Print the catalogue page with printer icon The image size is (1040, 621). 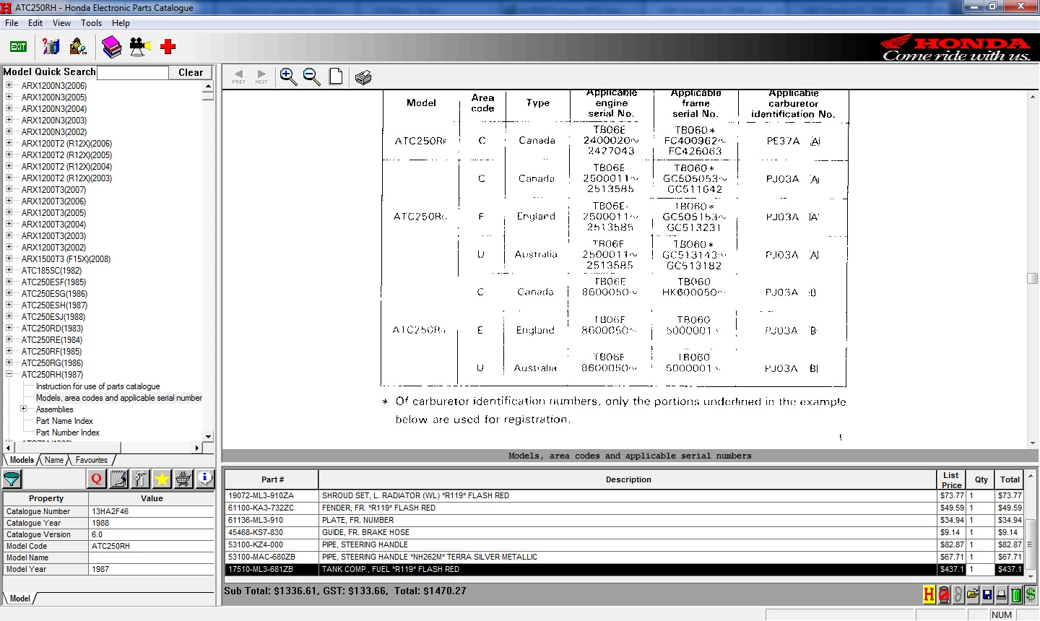click(363, 77)
